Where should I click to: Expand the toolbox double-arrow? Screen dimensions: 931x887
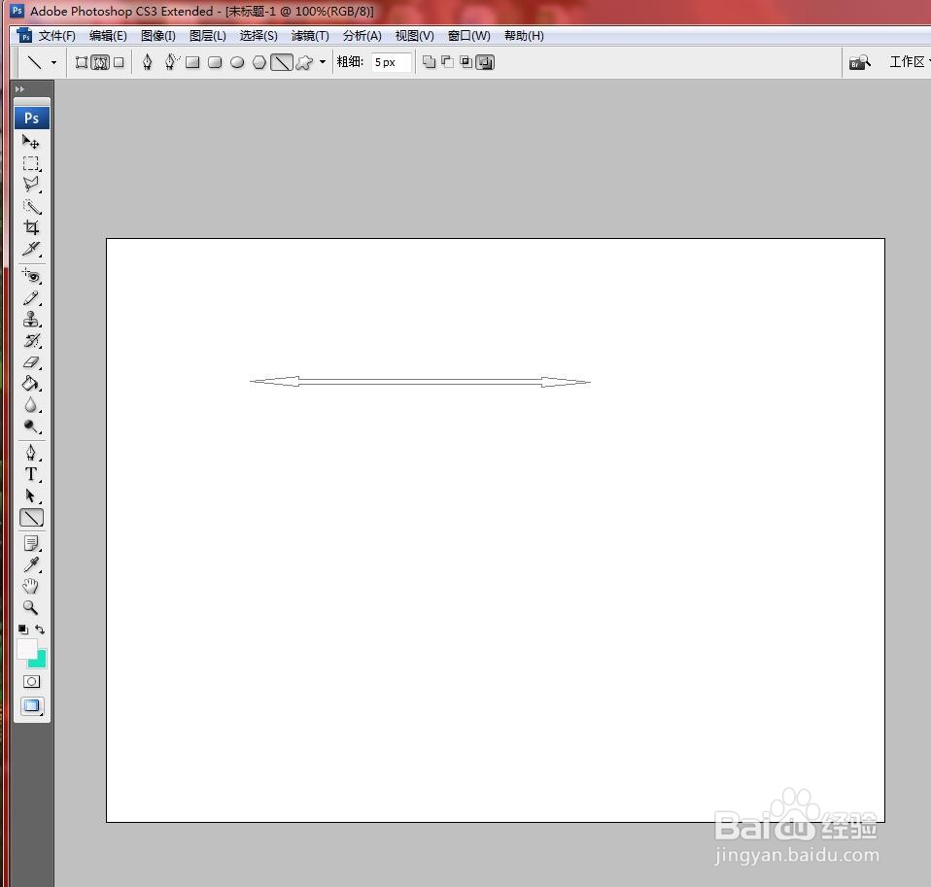[x=19, y=89]
